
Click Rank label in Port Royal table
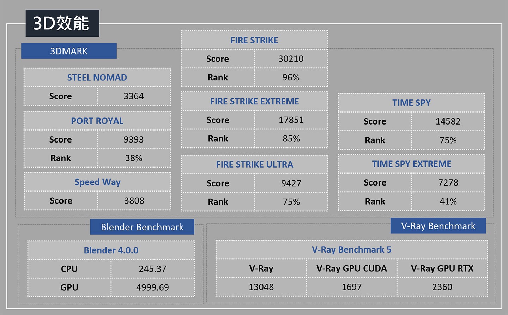pos(60,158)
